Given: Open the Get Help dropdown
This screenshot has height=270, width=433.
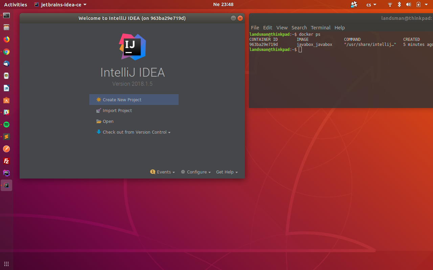Looking at the screenshot, I should pyautogui.click(x=227, y=172).
